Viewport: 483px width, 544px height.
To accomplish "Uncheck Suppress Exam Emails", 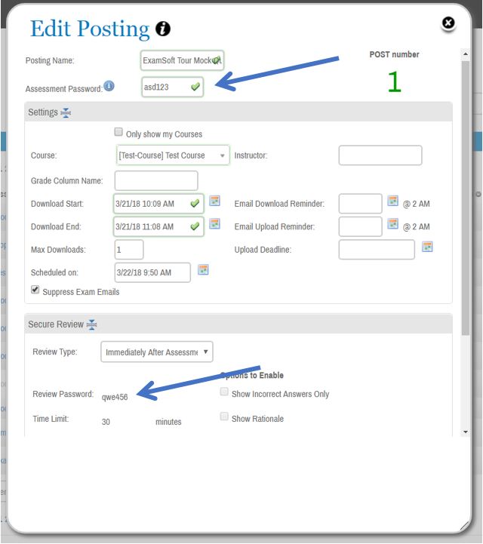I will [x=35, y=290].
